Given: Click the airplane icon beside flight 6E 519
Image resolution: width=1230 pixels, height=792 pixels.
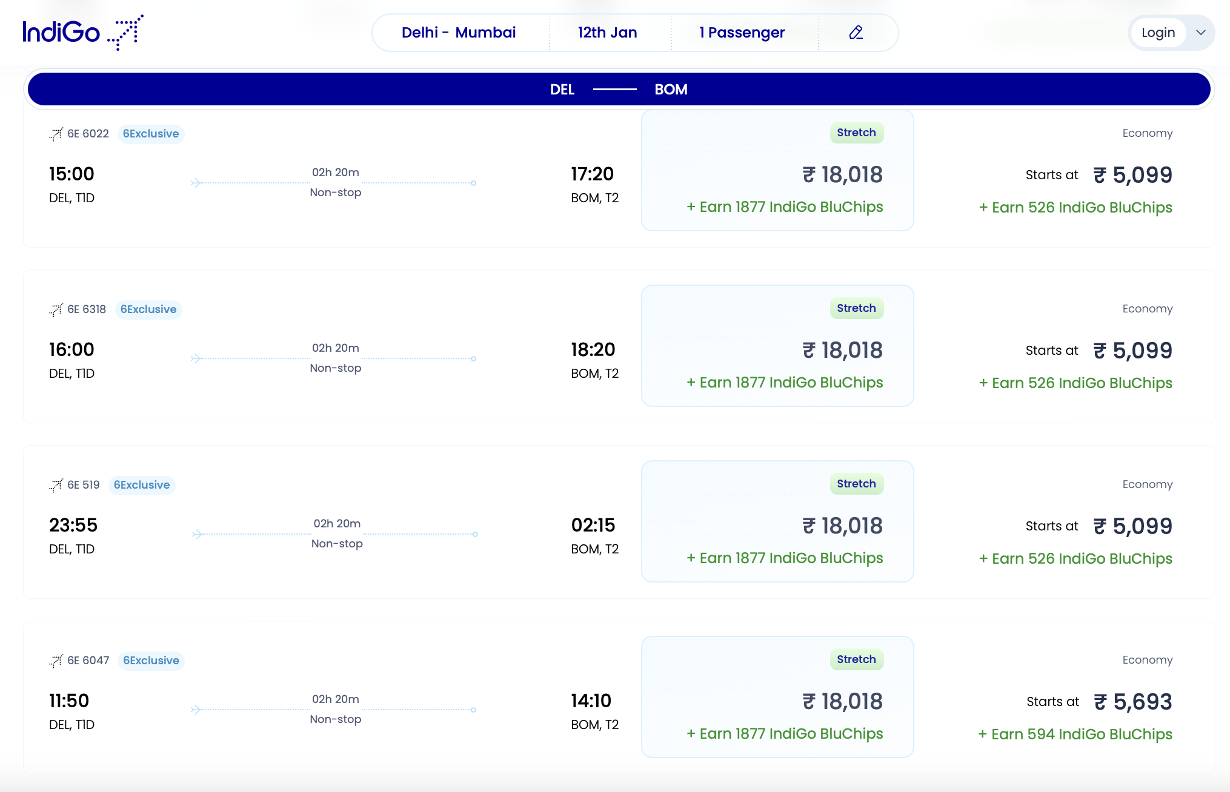Looking at the screenshot, I should 56,485.
